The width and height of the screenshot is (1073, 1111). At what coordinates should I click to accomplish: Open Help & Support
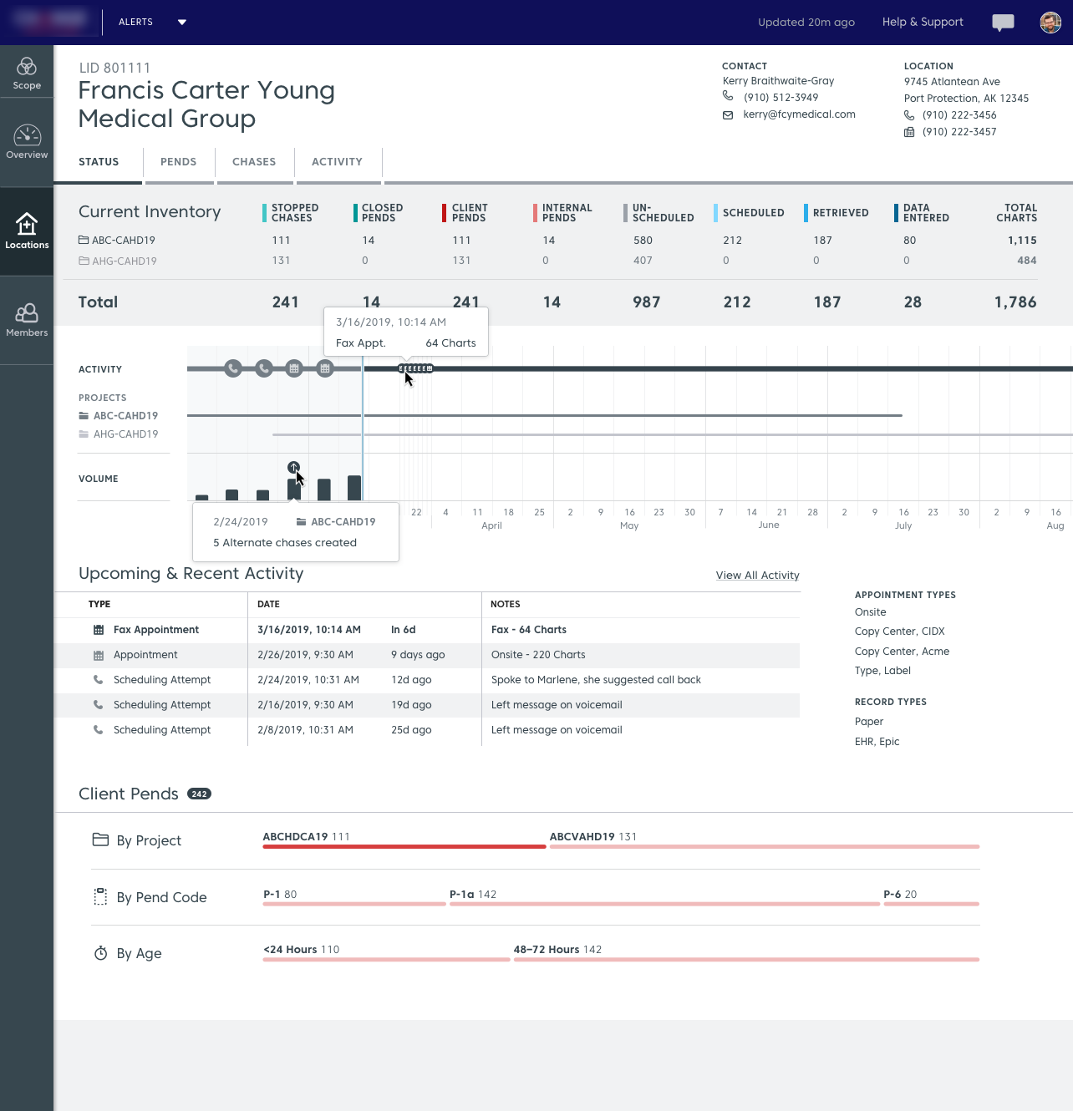click(923, 23)
